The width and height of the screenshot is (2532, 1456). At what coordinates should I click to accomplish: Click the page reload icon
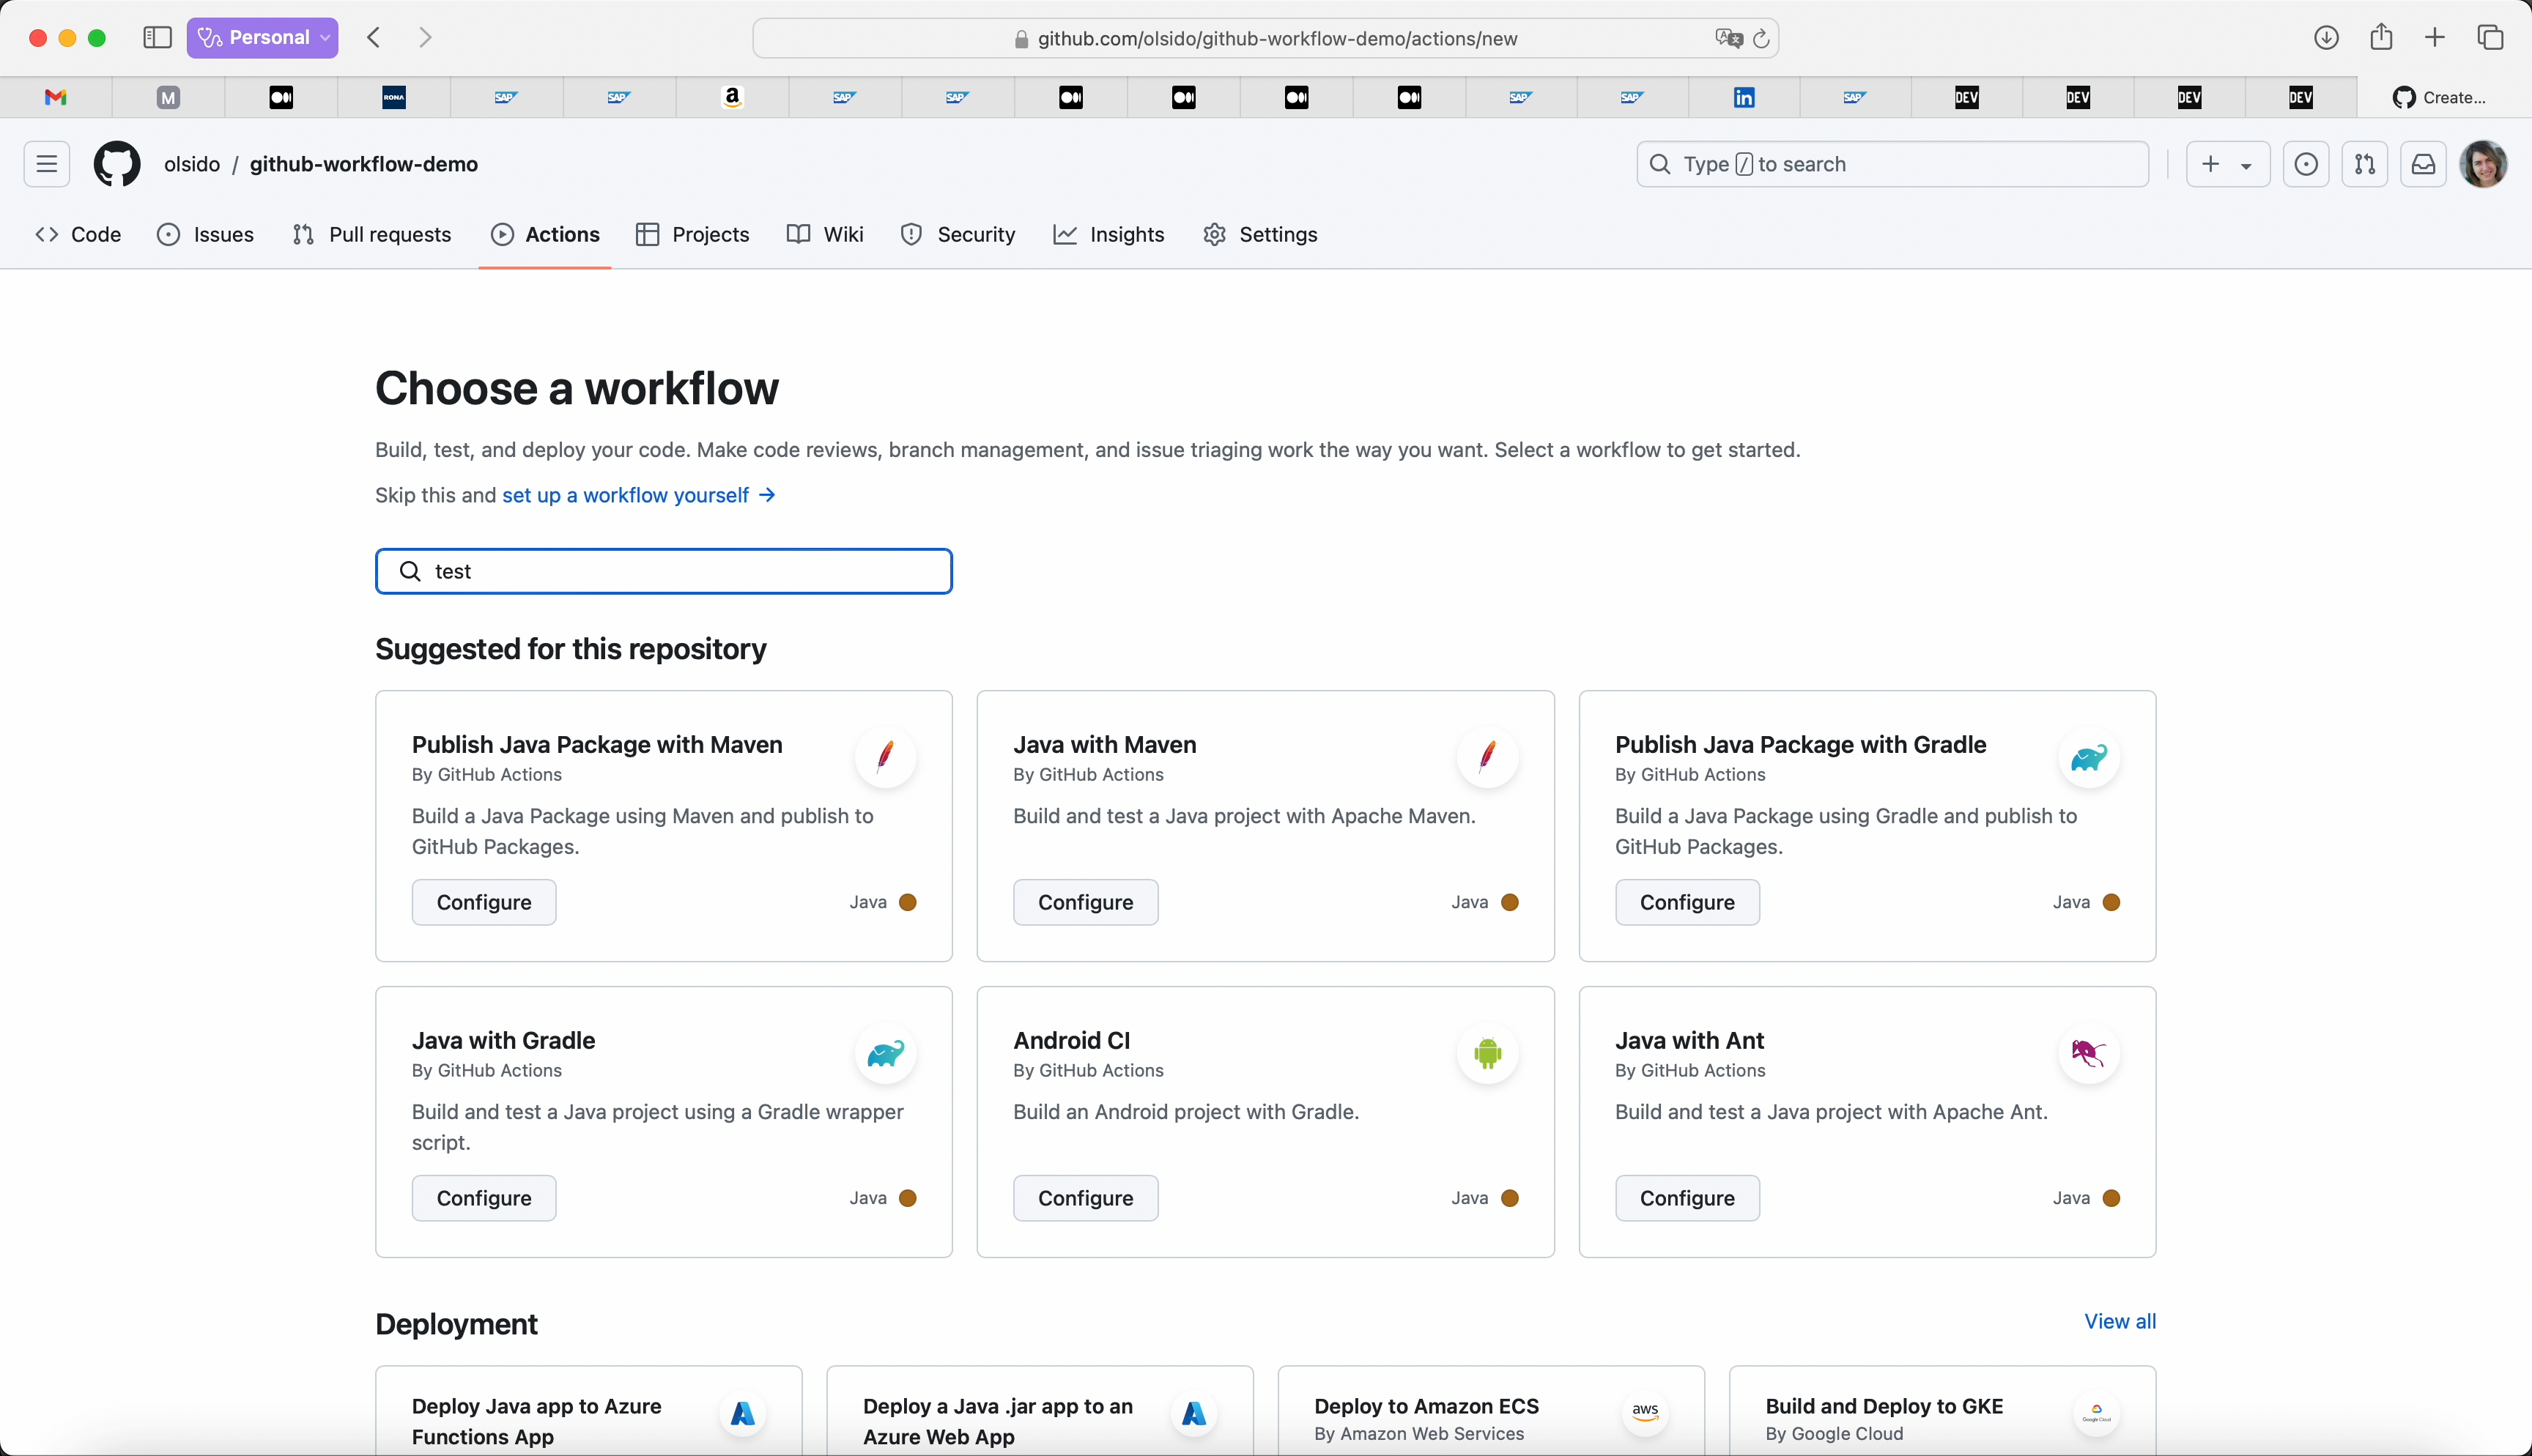(x=1761, y=38)
